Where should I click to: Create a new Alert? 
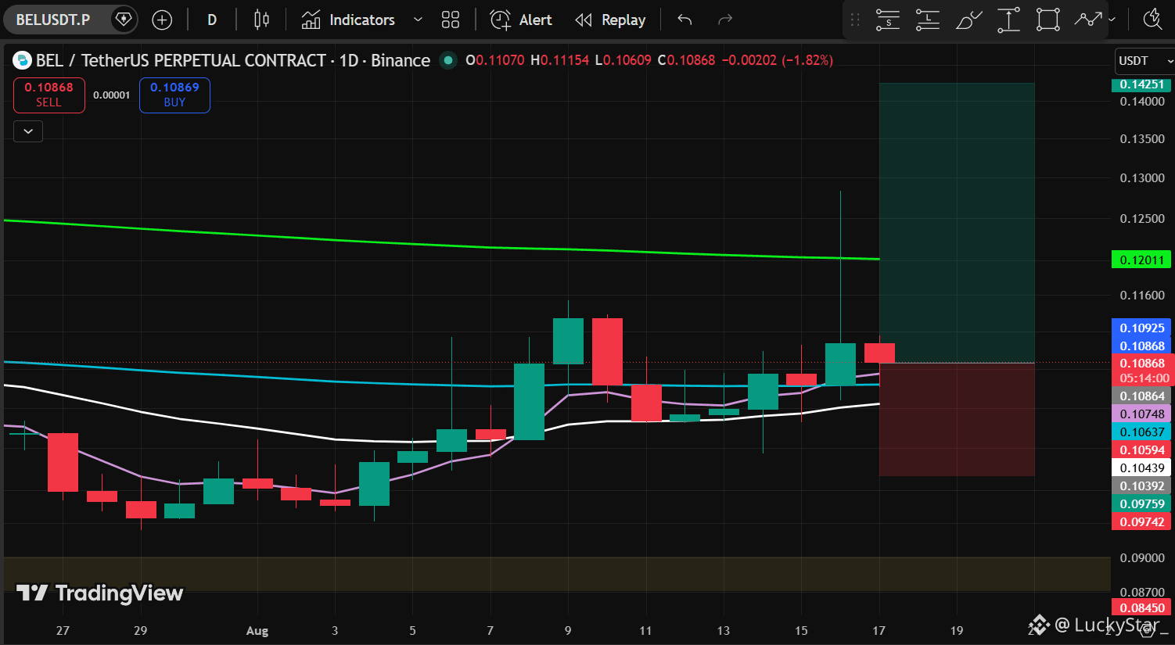click(521, 20)
